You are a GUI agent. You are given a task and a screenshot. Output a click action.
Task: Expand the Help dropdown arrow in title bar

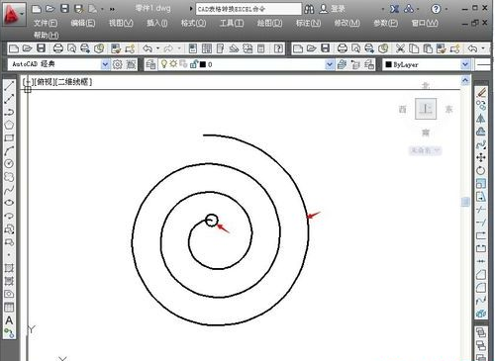446,9
